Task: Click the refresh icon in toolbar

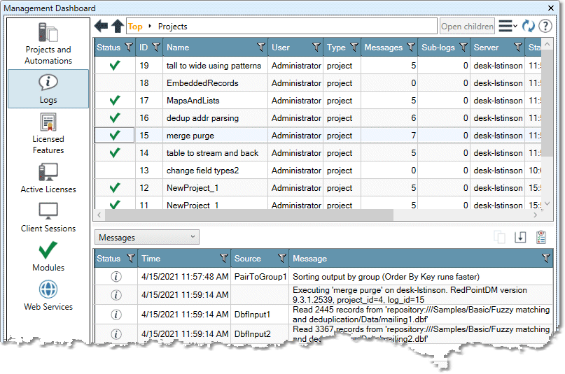Action: [x=529, y=27]
